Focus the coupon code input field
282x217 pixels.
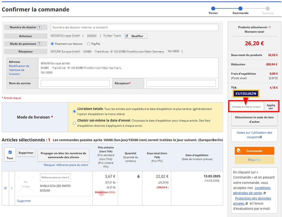(x=247, y=107)
